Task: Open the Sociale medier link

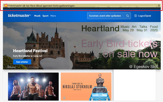Action: pos(129,6)
